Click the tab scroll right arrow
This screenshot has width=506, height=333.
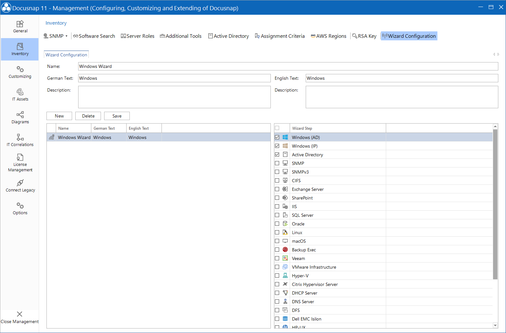[498, 54]
